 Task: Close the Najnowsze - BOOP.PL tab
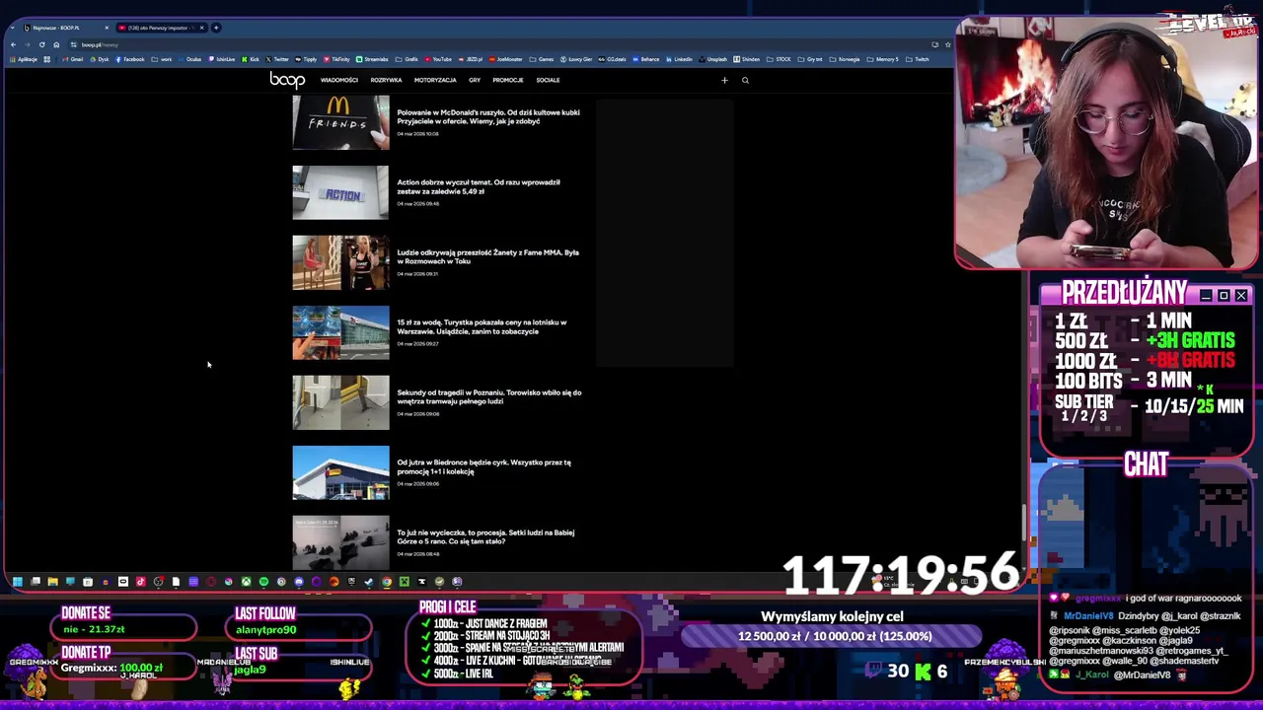(107, 28)
